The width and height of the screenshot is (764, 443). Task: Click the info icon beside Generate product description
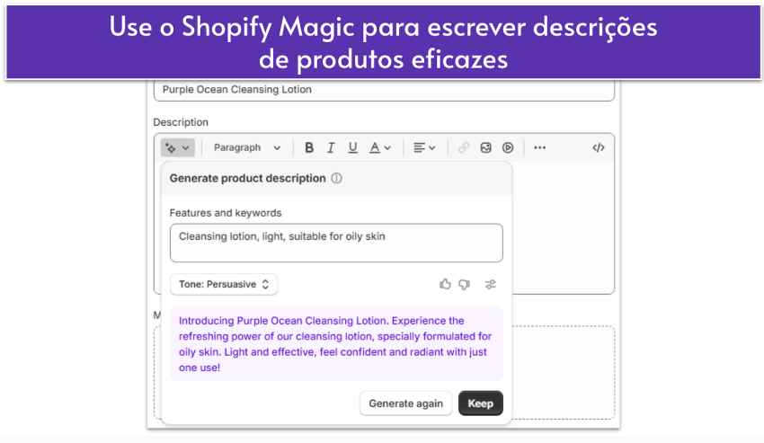point(337,179)
